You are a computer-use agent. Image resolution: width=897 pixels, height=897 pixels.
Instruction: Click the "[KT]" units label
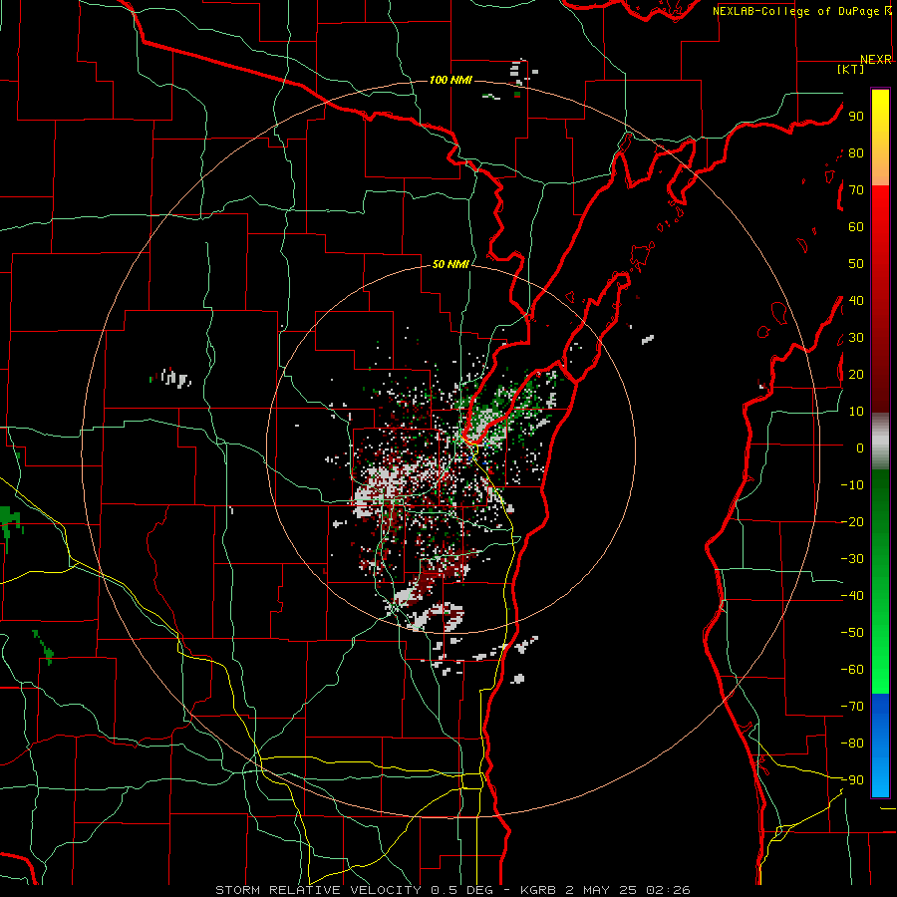pyautogui.click(x=851, y=69)
